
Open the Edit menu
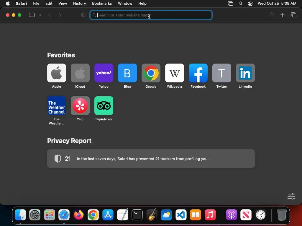tap(49, 3)
